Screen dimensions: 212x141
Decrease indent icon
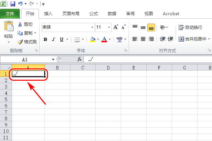click(x=163, y=39)
